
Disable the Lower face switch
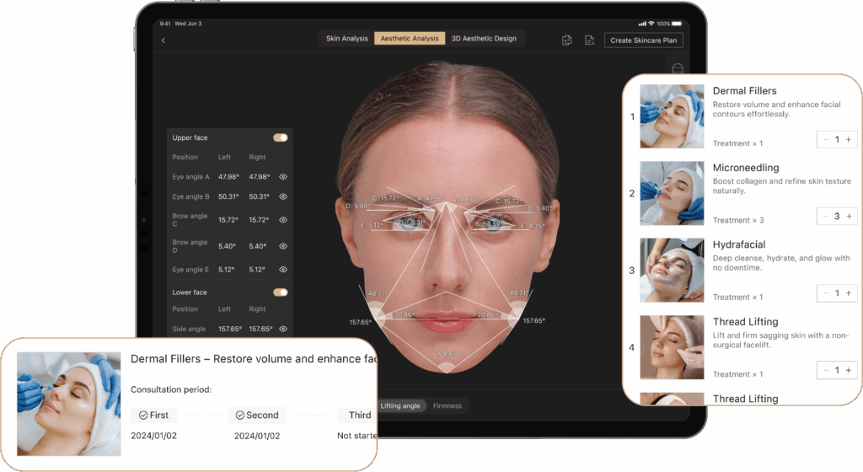click(280, 292)
